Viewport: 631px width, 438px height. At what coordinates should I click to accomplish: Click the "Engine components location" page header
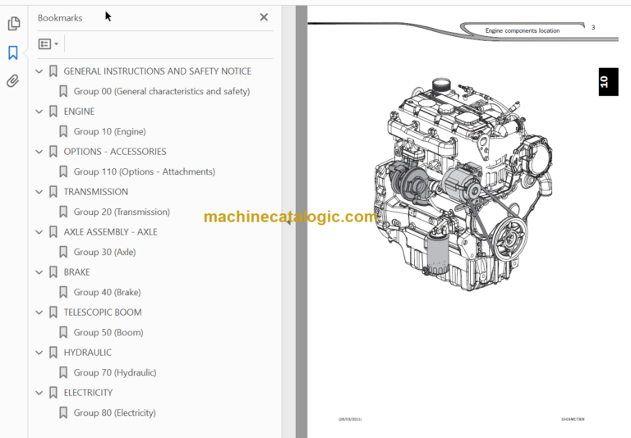(x=523, y=30)
